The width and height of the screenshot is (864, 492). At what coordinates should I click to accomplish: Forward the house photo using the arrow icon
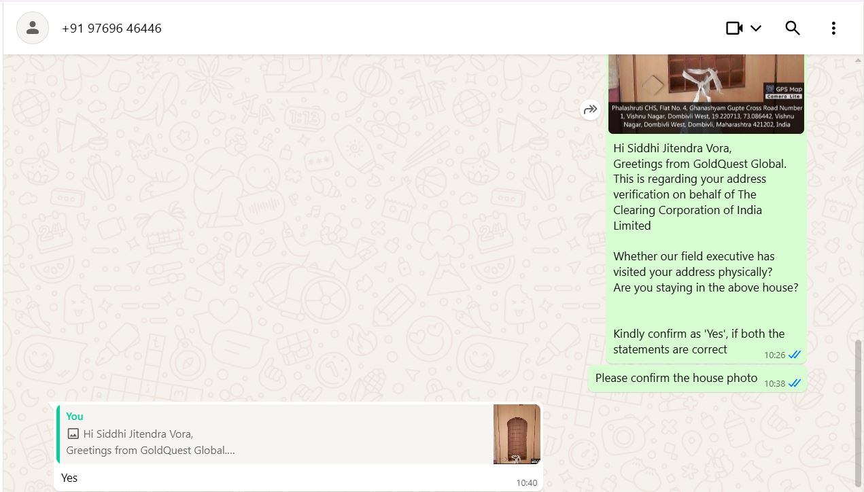click(x=590, y=109)
